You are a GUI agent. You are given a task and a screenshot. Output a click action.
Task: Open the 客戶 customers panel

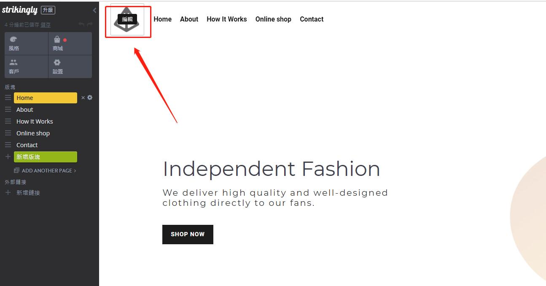point(26,67)
